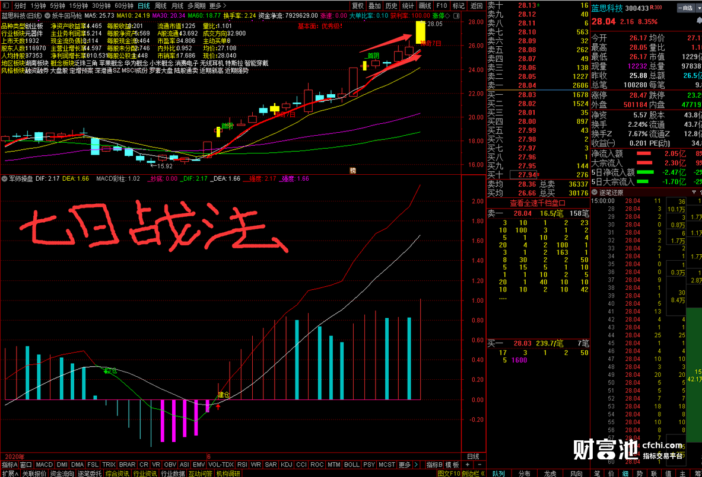The height and width of the screenshot is (477, 702).
Task: Select KDJ indicator tab
Action: click(x=286, y=465)
